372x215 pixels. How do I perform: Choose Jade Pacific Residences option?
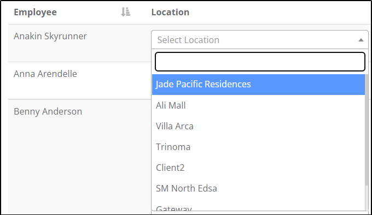tap(258, 85)
